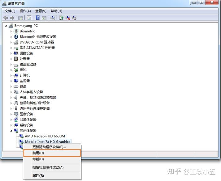Expand the 便携设备 category

[x=11, y=53]
